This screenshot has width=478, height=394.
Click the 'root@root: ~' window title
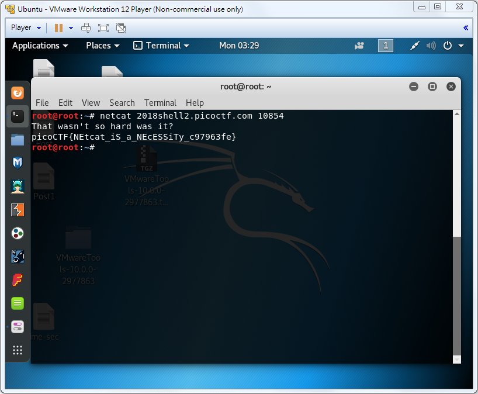[245, 87]
